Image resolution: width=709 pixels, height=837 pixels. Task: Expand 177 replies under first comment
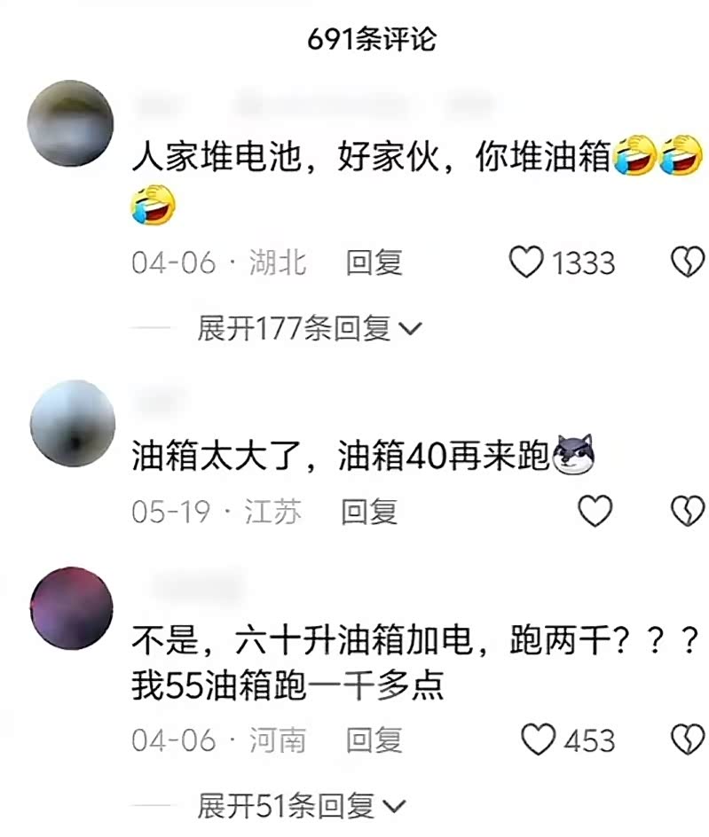[x=310, y=328]
